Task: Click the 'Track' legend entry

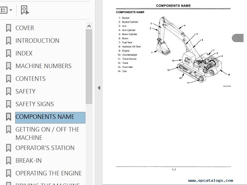Action: click(x=125, y=63)
